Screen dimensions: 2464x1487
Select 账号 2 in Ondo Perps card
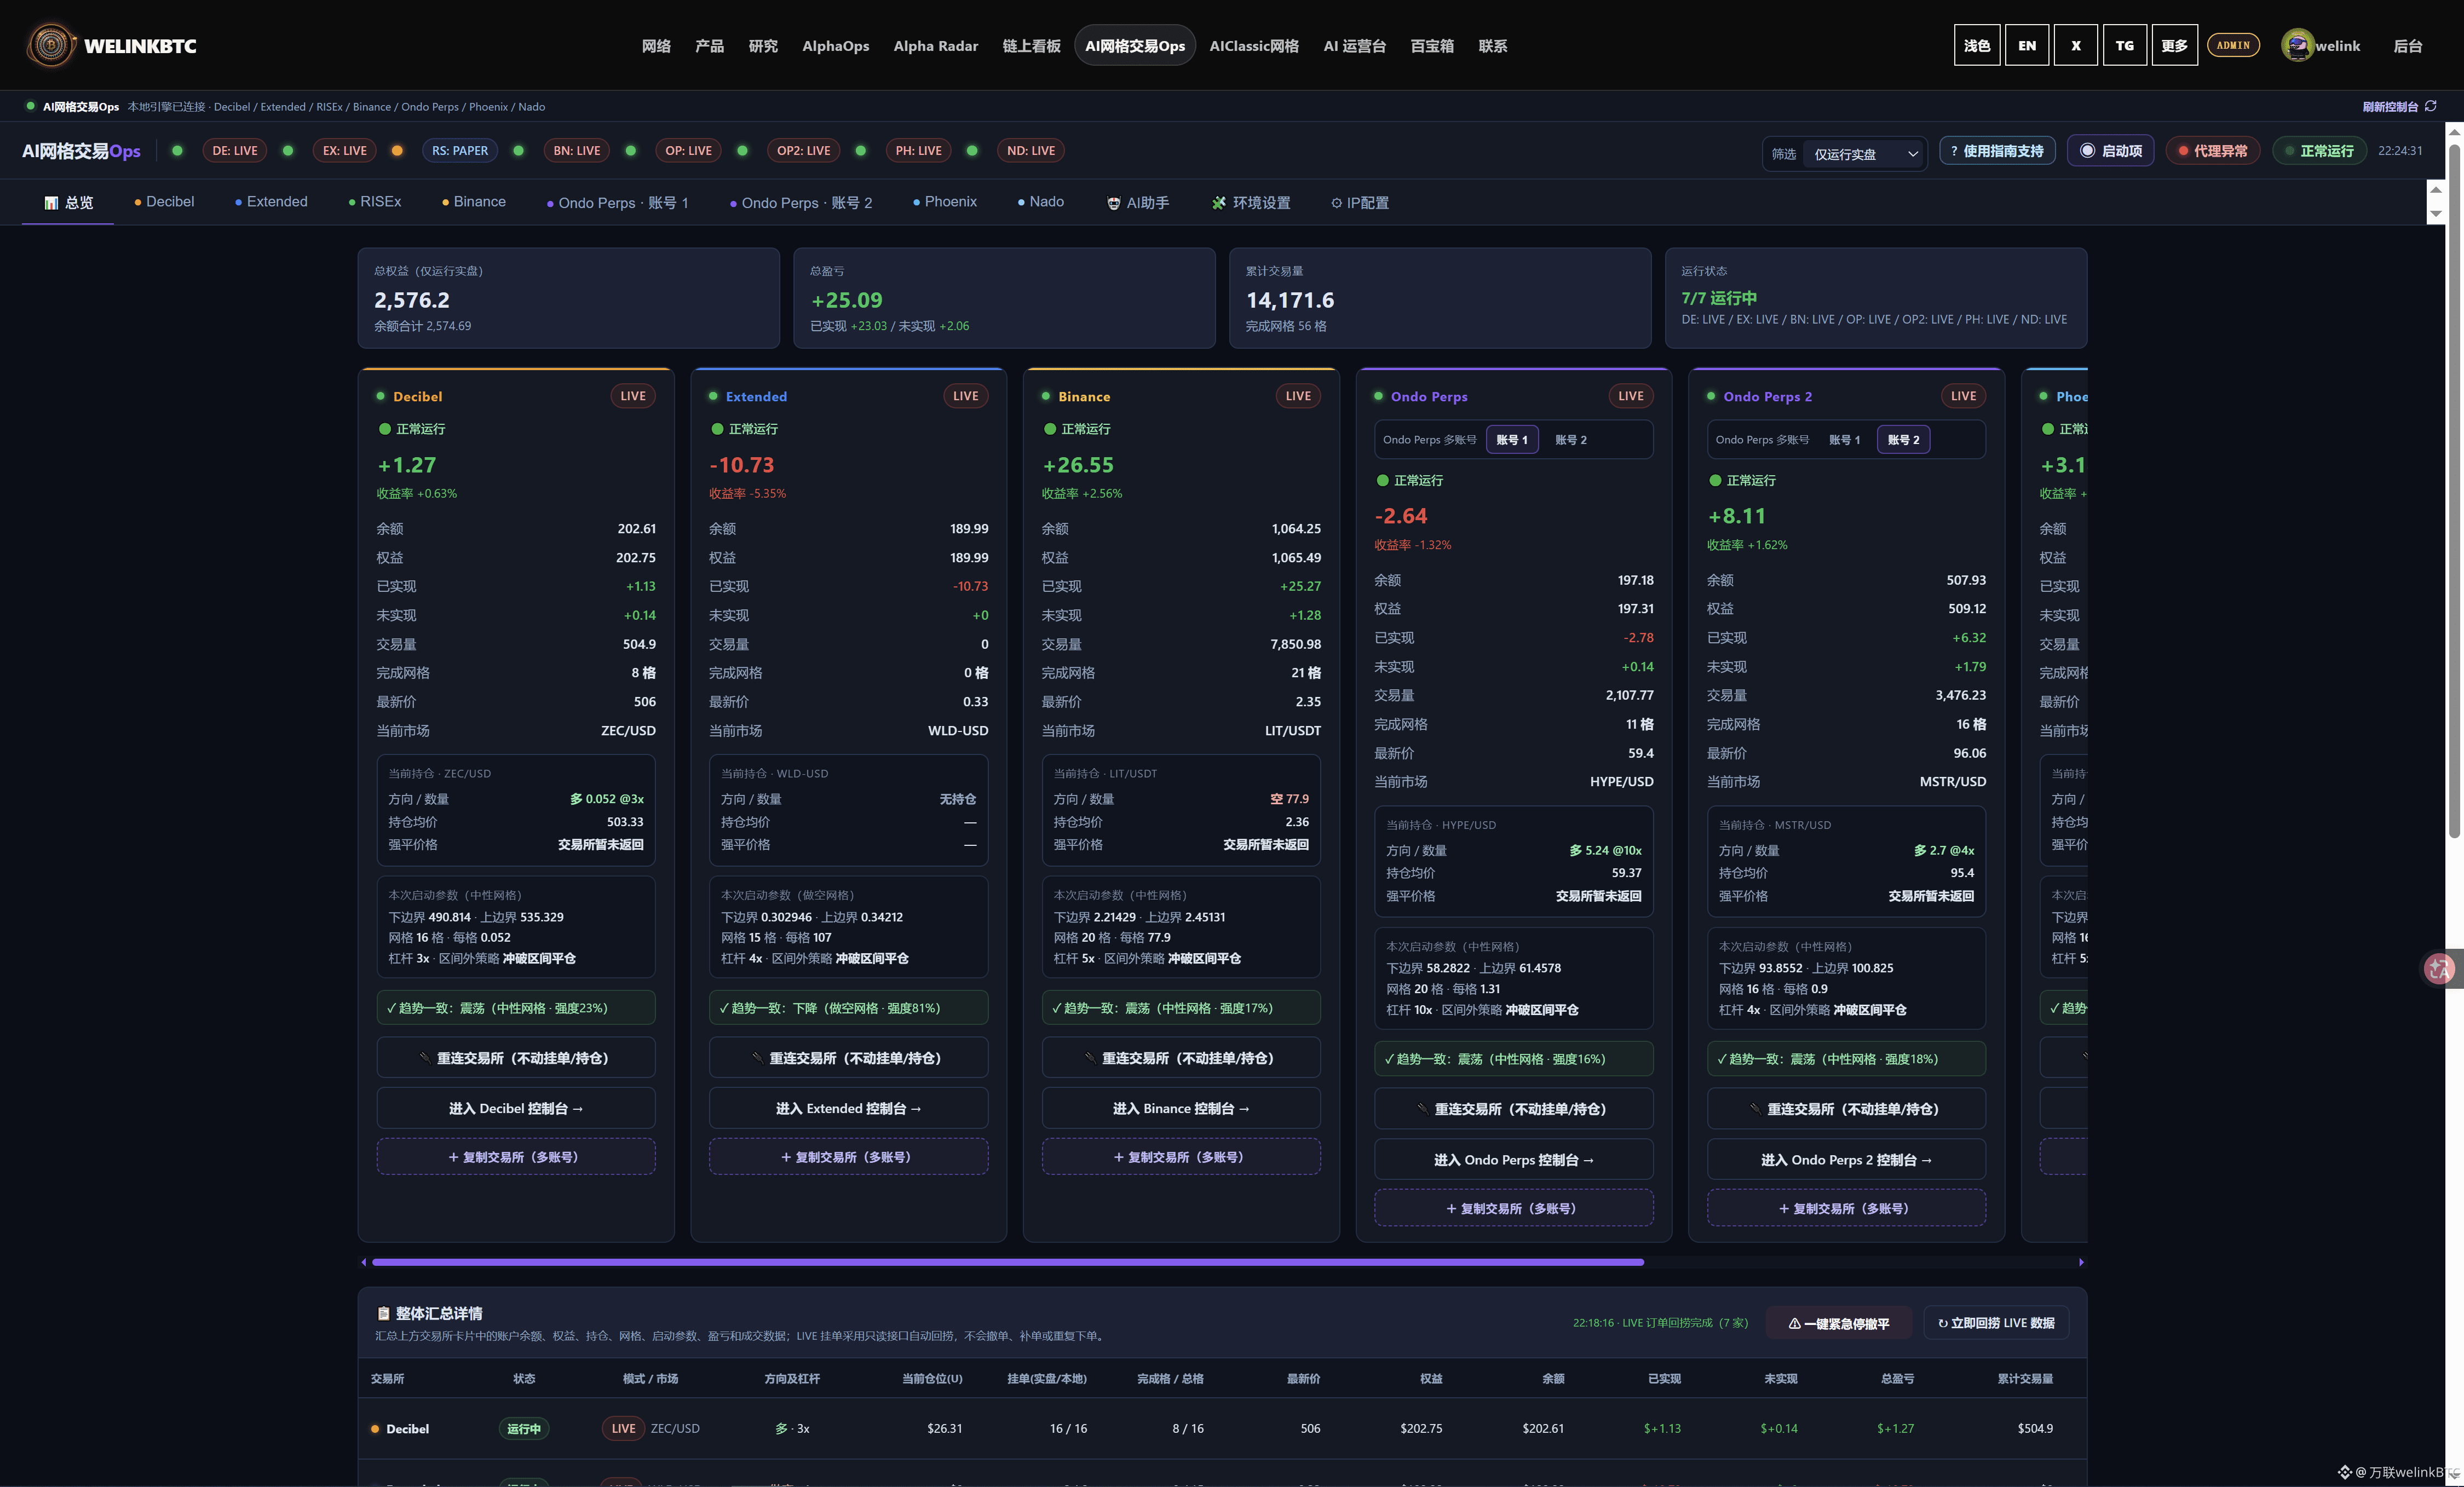(x=1570, y=440)
